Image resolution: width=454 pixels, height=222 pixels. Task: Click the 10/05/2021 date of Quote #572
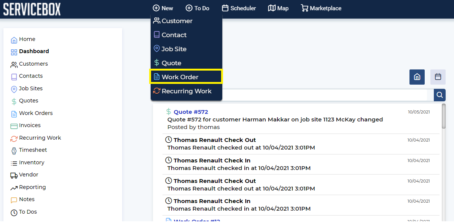tap(419, 112)
